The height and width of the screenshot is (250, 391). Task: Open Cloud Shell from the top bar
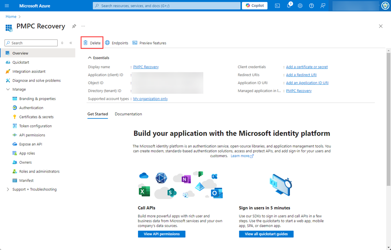(277, 6)
